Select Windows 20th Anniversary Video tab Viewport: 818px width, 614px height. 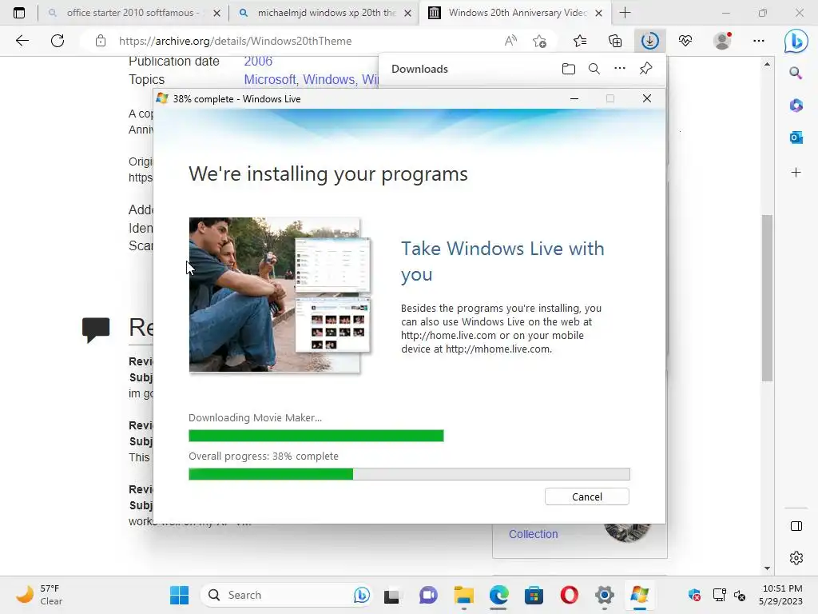click(x=517, y=13)
